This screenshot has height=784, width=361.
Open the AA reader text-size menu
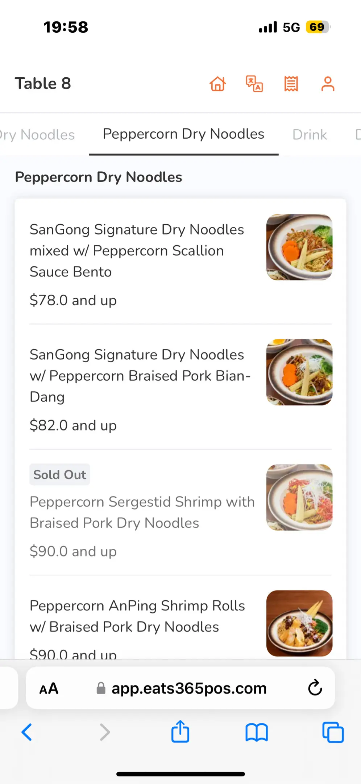click(49, 688)
